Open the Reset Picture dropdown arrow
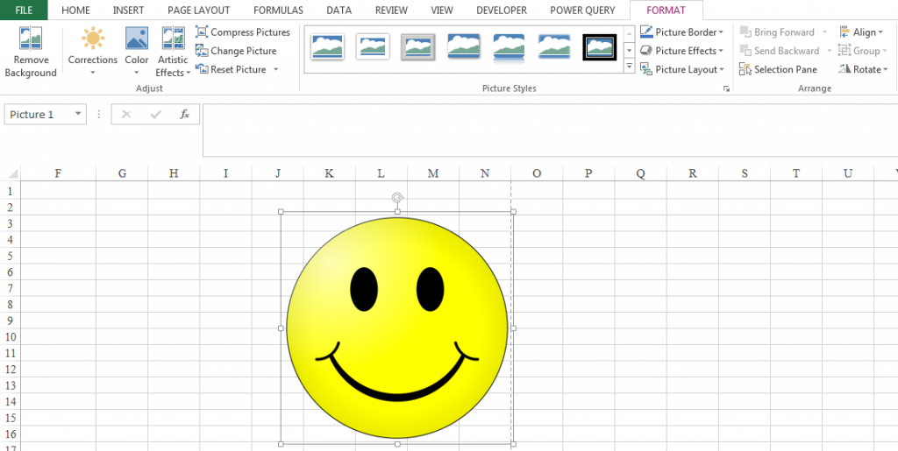Viewport: 898px width, 451px height. pyautogui.click(x=275, y=70)
